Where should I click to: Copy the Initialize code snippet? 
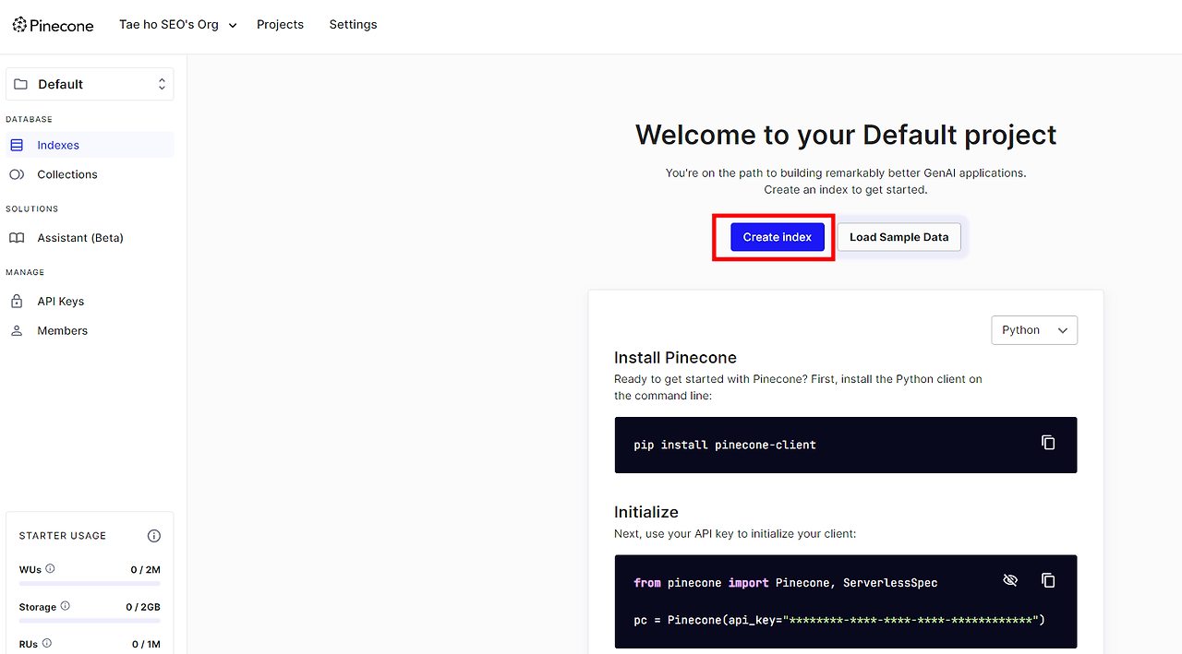(1048, 580)
